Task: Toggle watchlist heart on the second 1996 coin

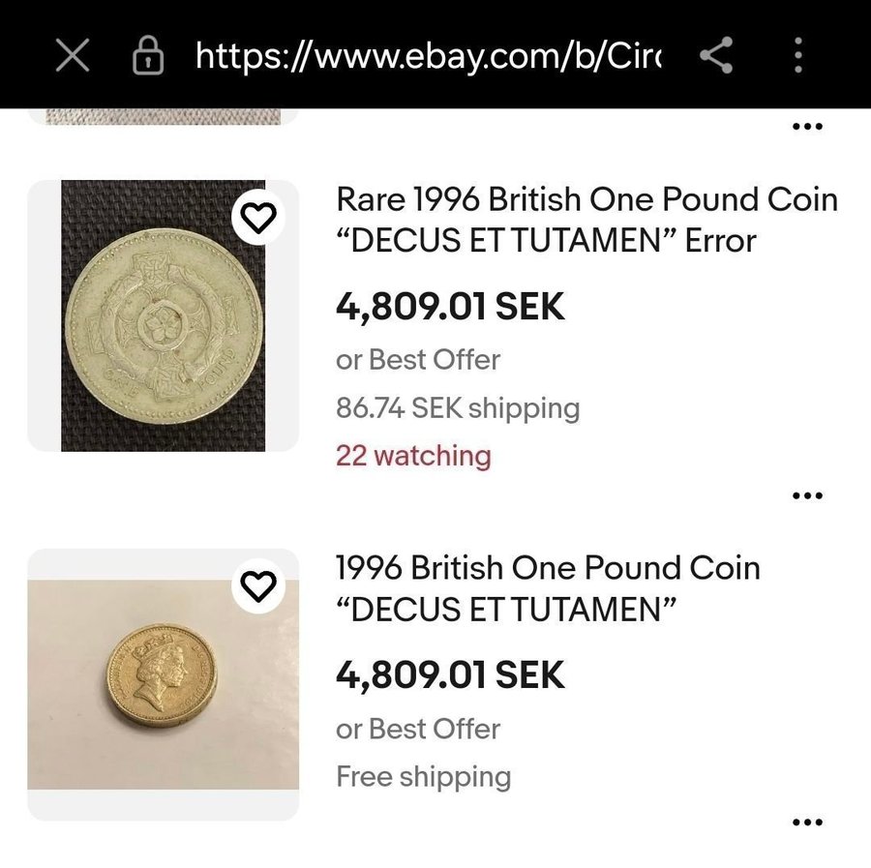Action: click(257, 584)
